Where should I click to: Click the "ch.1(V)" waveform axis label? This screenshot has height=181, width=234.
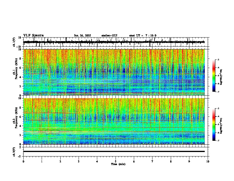pyautogui.click(x=14, y=42)
